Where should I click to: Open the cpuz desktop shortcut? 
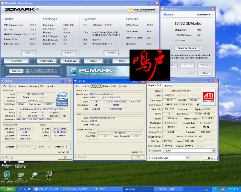click(35, 176)
